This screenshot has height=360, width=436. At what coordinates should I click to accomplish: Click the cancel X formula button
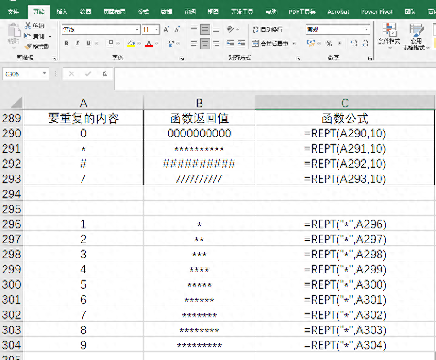tap(71, 74)
